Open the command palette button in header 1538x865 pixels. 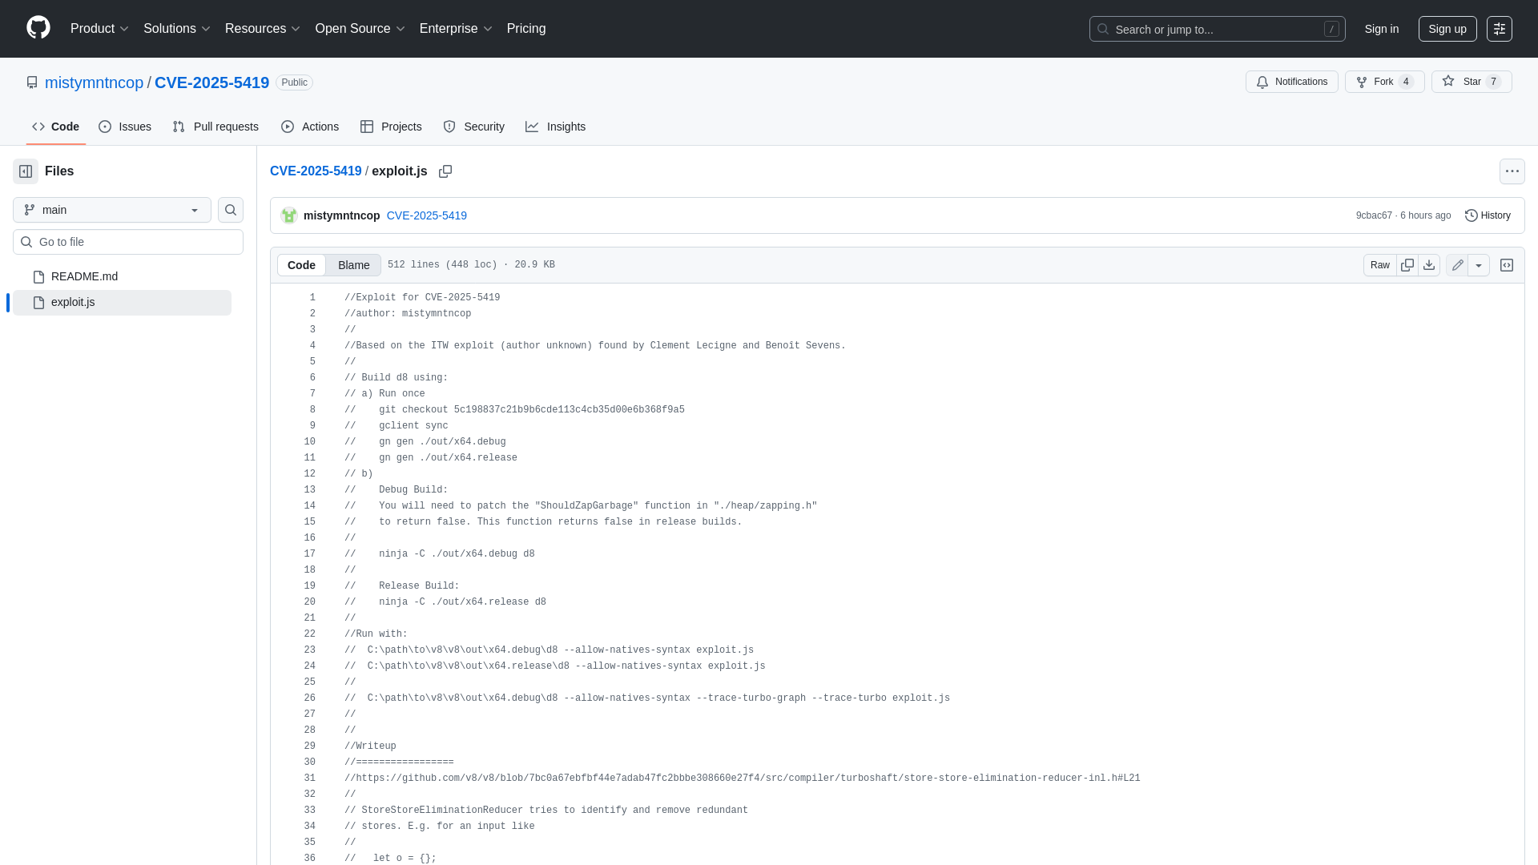pyautogui.click(x=1500, y=29)
